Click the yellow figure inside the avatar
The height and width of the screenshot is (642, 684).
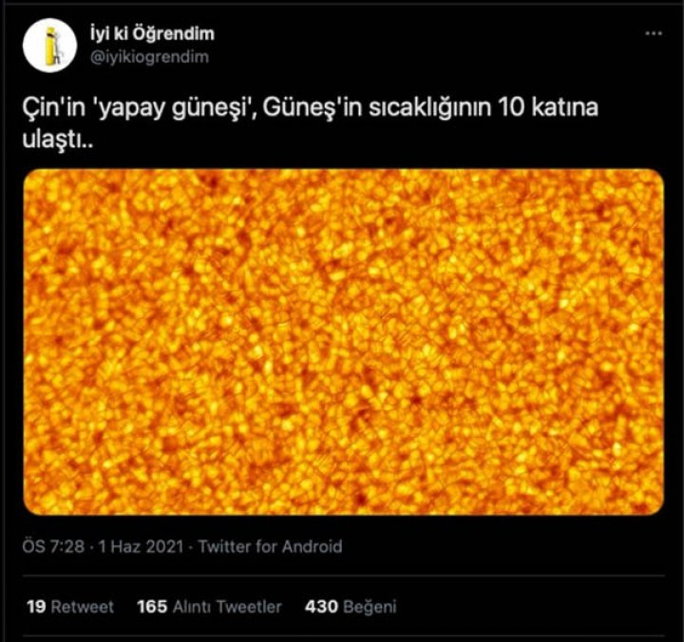point(52,46)
